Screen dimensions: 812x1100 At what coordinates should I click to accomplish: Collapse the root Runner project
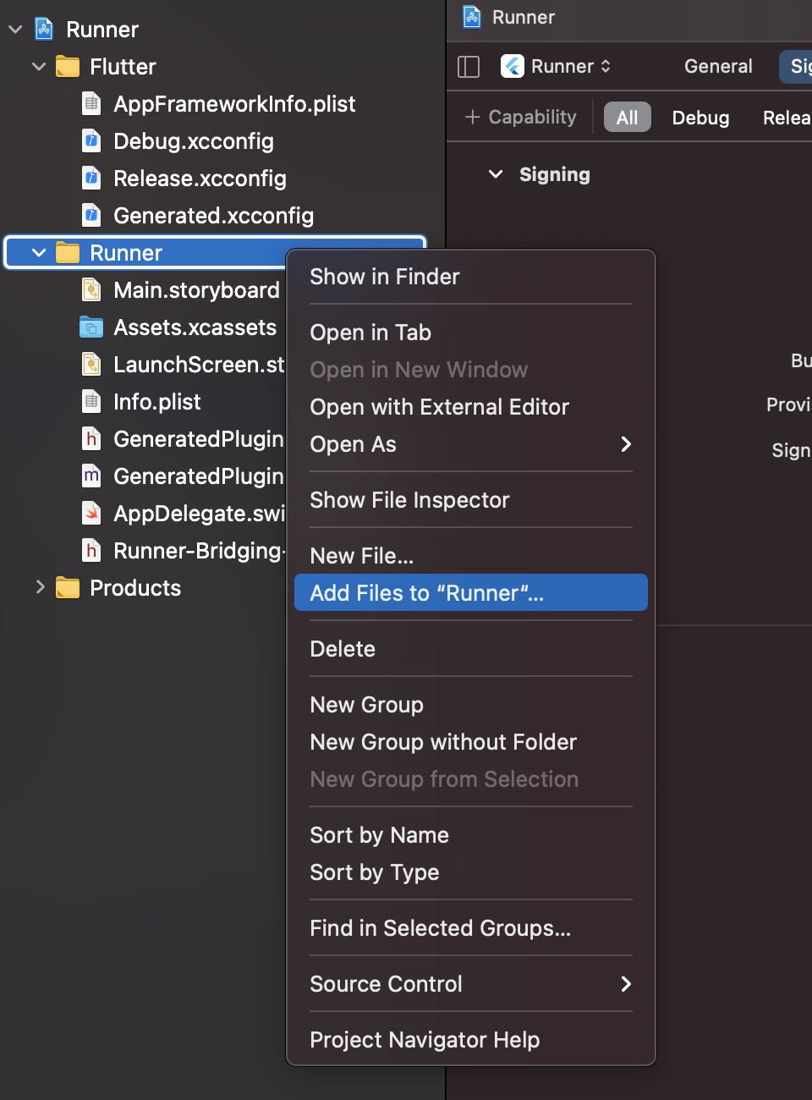tap(15, 29)
